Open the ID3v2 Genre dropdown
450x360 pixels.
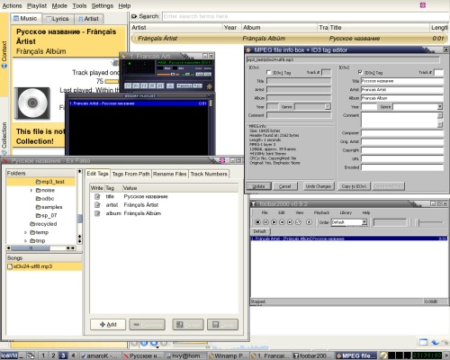(x=440, y=106)
